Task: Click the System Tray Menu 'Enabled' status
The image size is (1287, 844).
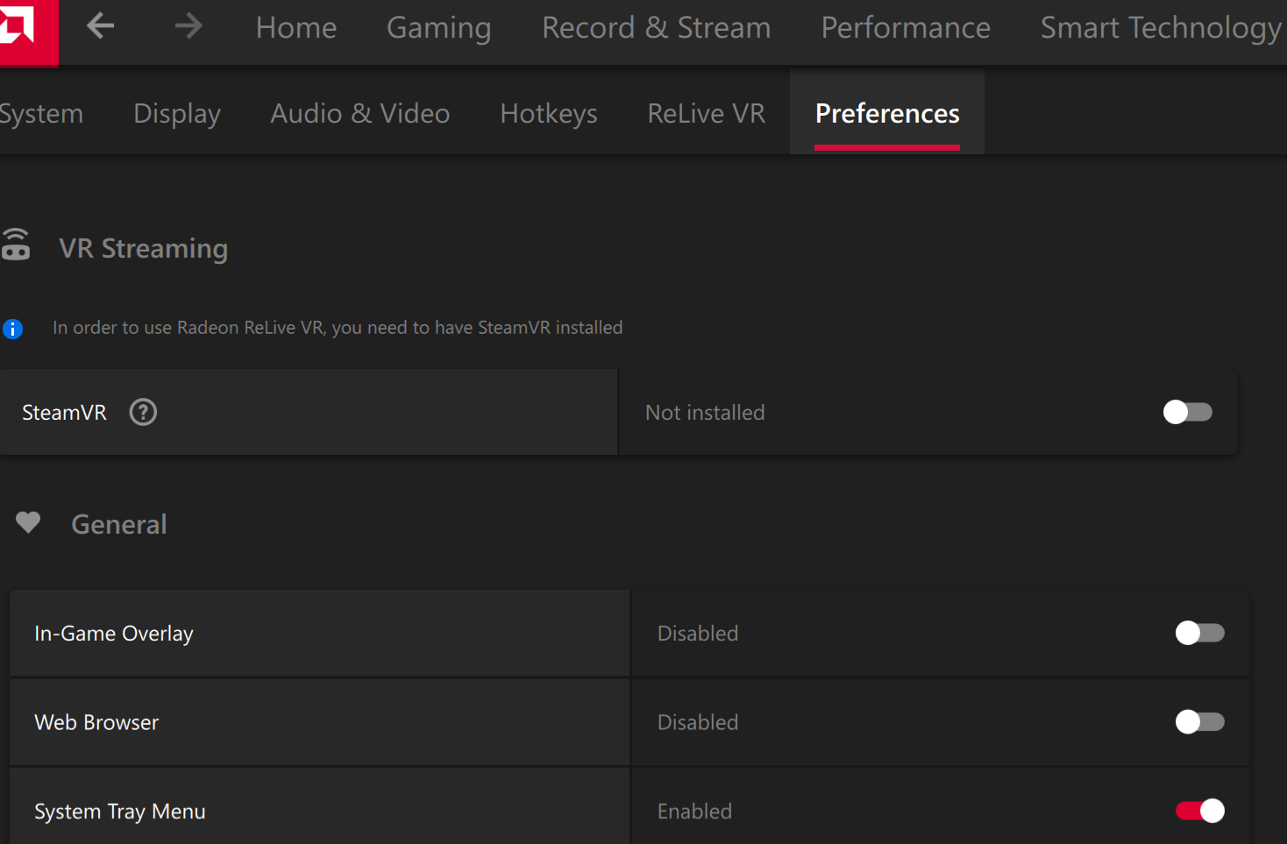Action: [694, 812]
